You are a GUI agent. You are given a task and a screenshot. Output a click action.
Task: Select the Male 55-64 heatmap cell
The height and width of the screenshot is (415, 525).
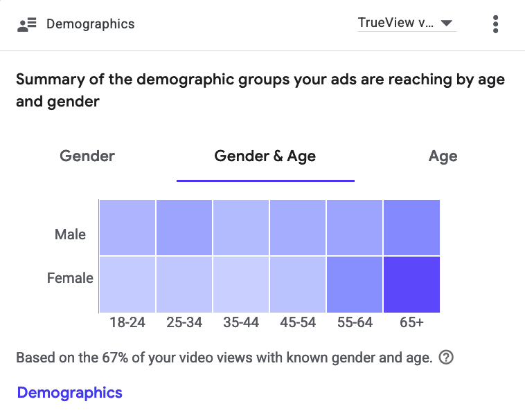coord(355,228)
